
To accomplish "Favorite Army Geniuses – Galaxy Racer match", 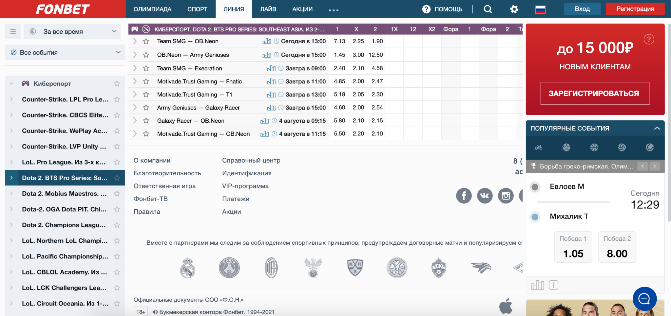I will tap(146, 108).
